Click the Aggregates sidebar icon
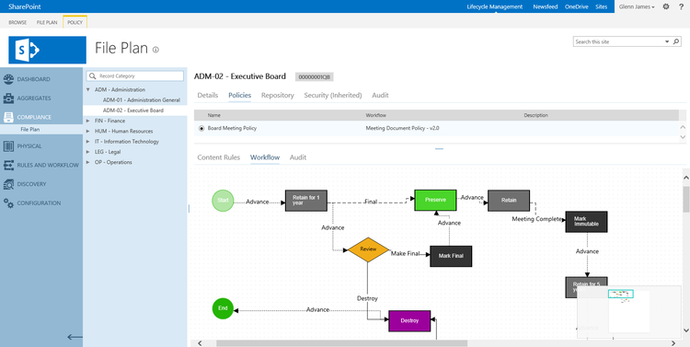 (9, 98)
